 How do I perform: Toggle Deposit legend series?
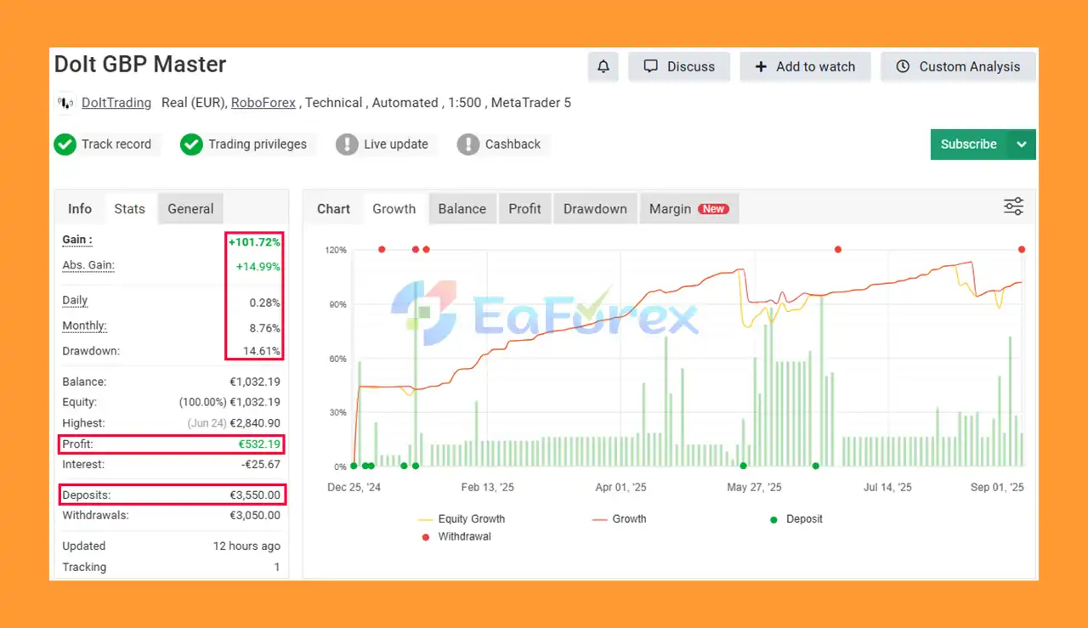pyautogui.click(x=796, y=519)
